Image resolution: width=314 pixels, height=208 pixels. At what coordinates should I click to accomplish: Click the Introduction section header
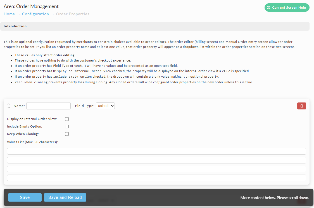pos(155,26)
